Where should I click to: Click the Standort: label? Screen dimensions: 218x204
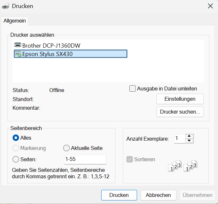coord(23,99)
